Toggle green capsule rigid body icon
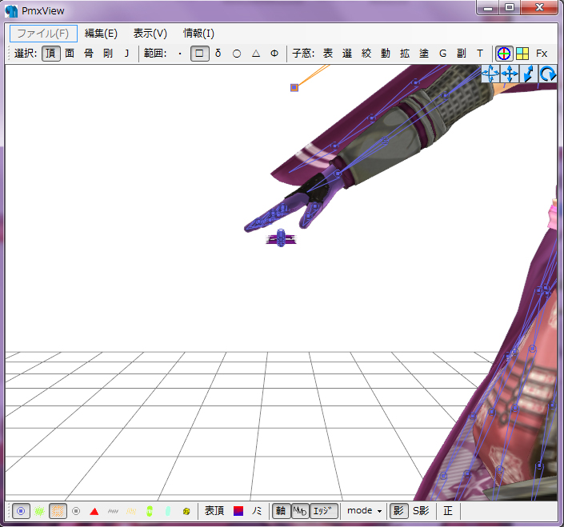 [150, 511]
